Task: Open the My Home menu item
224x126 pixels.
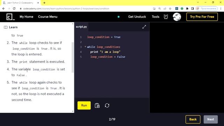Action: click(27, 17)
